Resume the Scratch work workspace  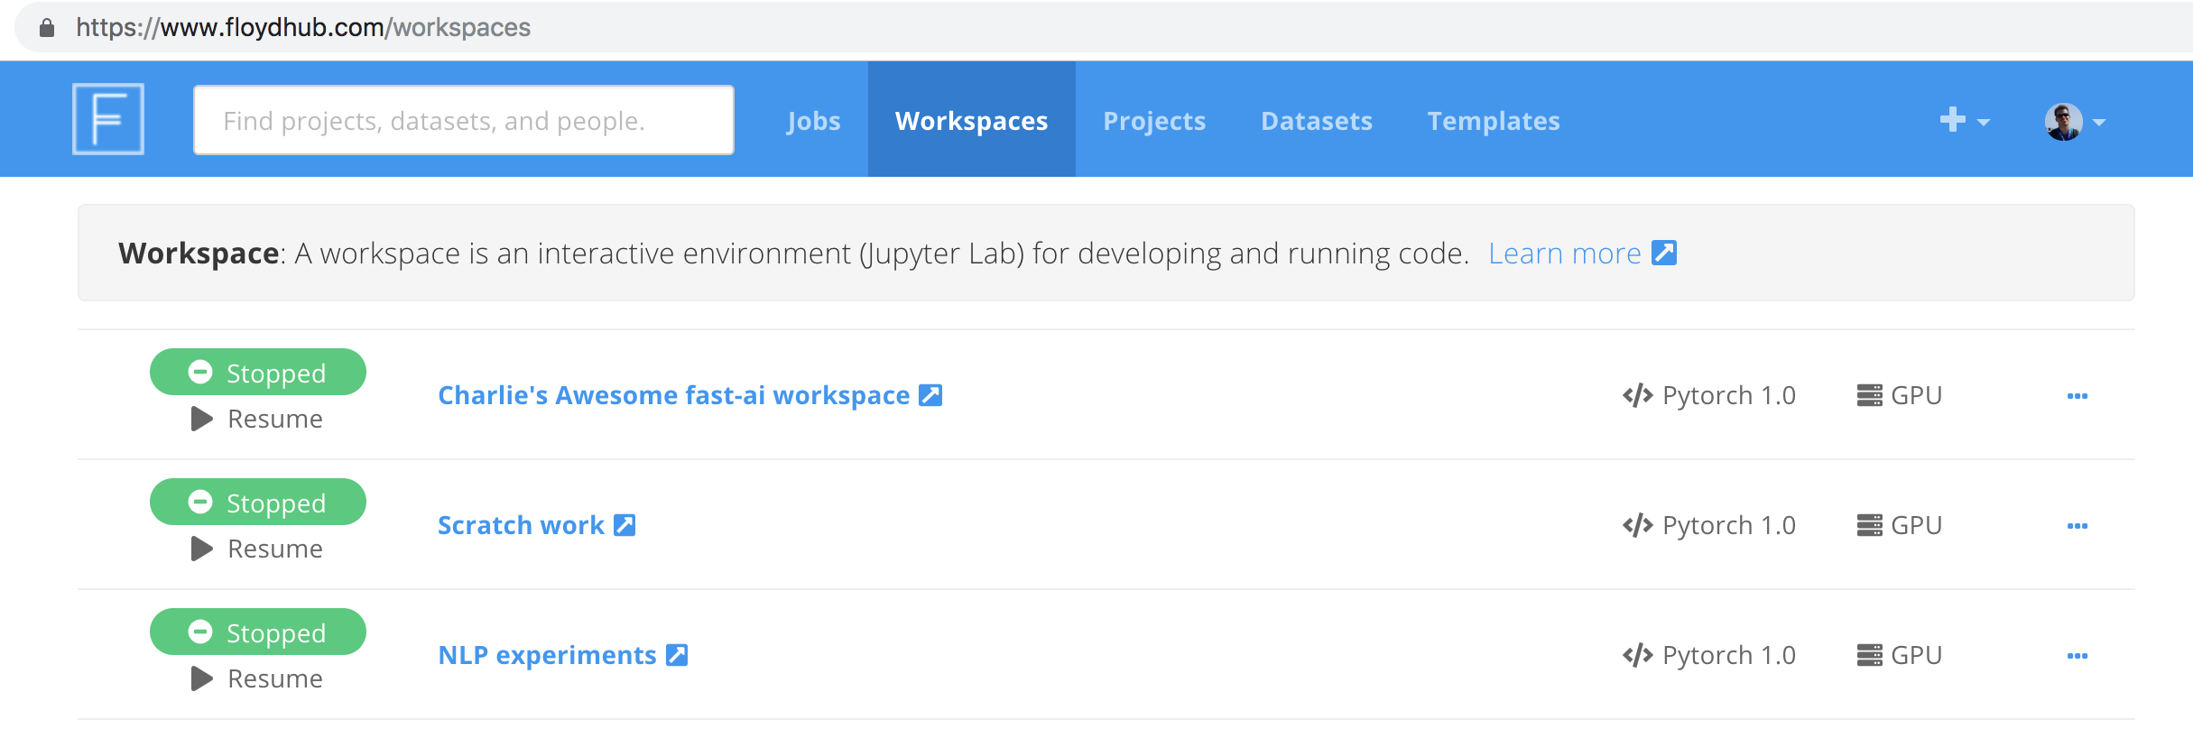tap(258, 549)
